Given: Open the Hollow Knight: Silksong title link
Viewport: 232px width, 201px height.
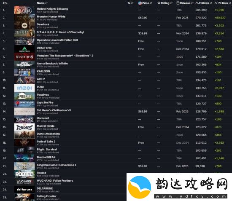Looking at the screenshot, I should (x=52, y=9).
